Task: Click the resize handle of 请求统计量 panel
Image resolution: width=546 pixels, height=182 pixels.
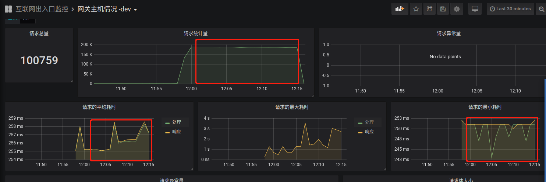Action: [x=312, y=95]
